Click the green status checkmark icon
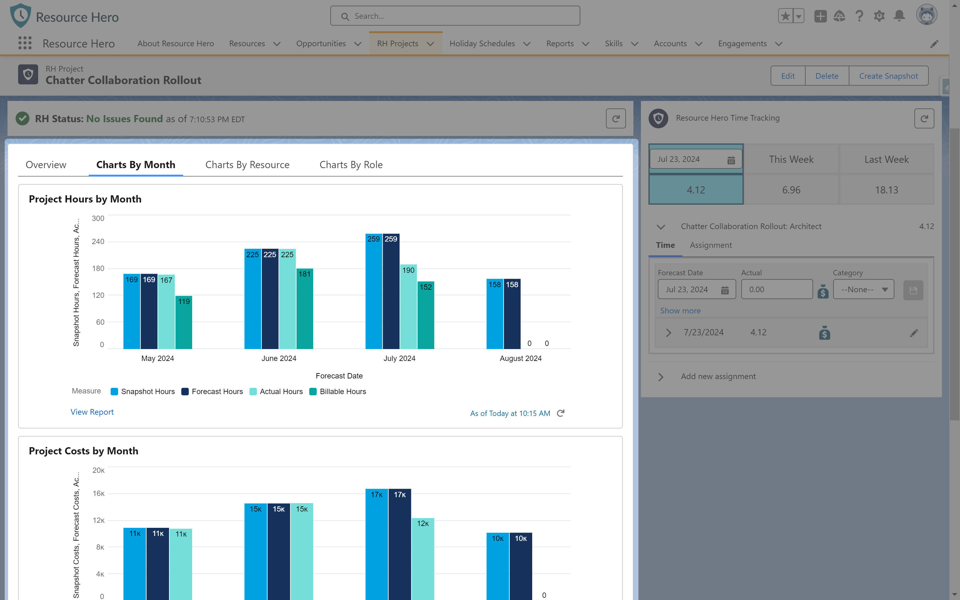 point(22,118)
